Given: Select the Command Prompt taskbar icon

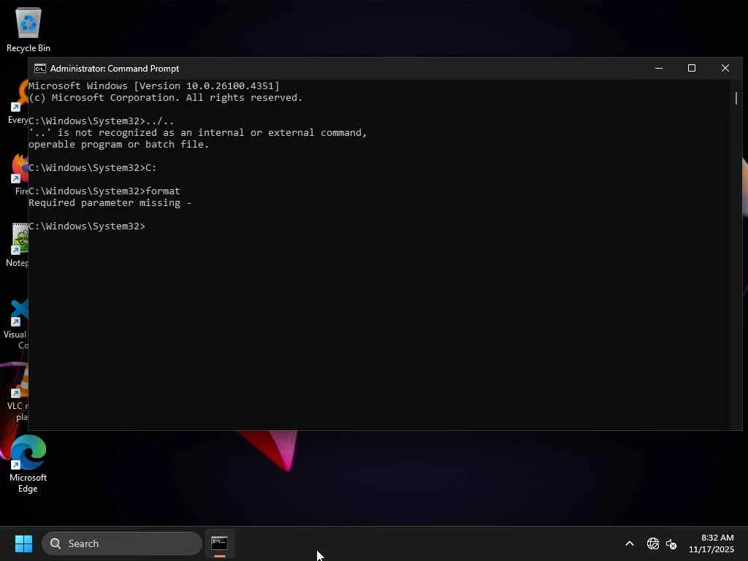Looking at the screenshot, I should 219,543.
